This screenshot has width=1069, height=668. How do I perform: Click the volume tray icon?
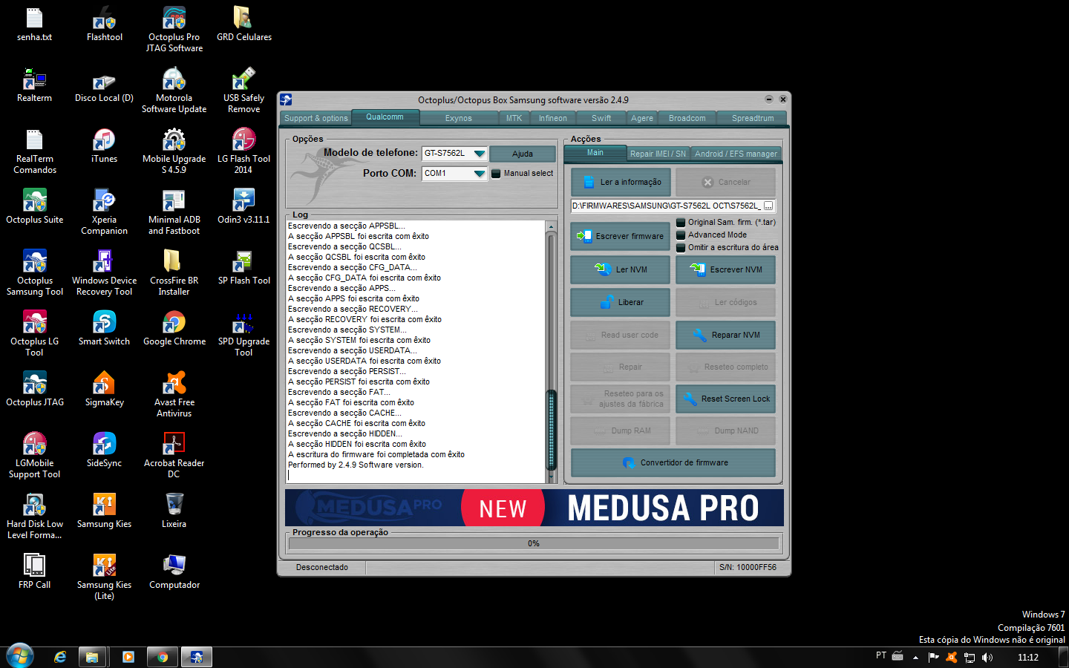pos(987,657)
